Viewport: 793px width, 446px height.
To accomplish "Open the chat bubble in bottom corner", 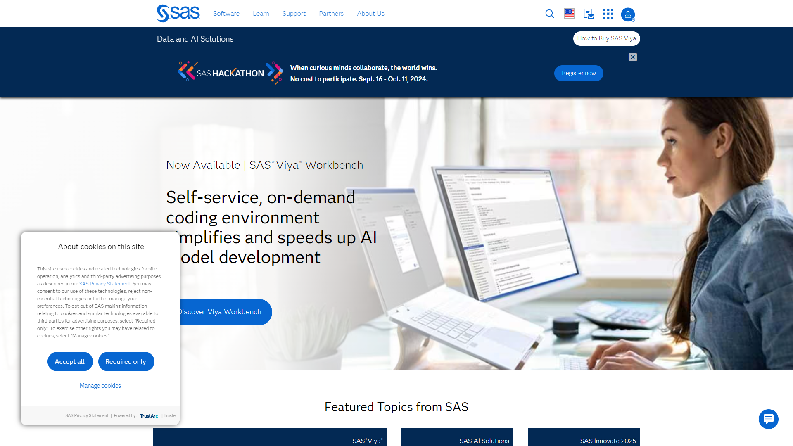I will tap(768, 419).
